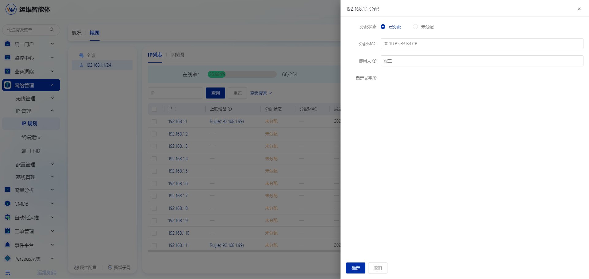Click the info icon next to 上联设备

pos(230,109)
